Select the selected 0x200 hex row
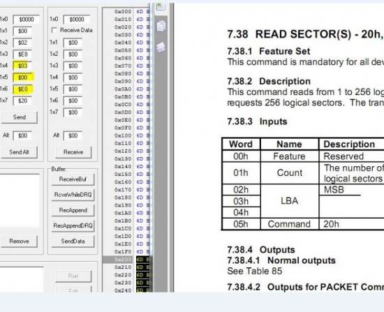 pyautogui.click(x=126, y=260)
